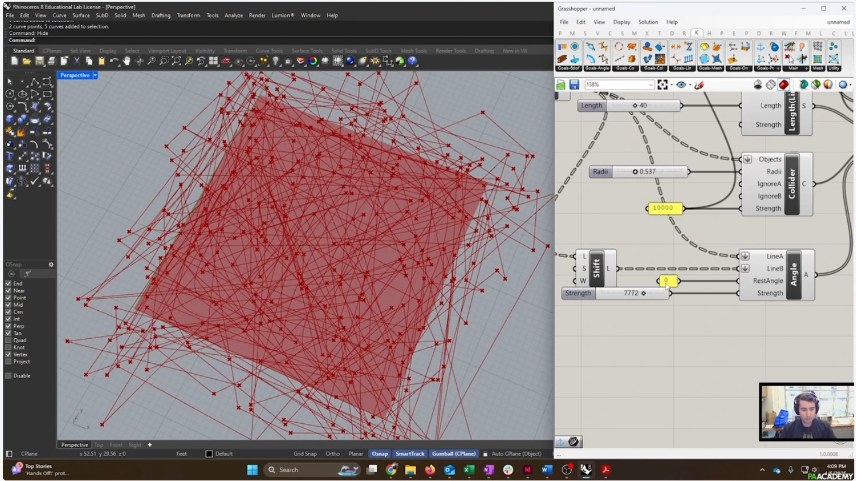Open the Rhino Analyze menu
This screenshot has width=856, height=481.
click(x=233, y=15)
